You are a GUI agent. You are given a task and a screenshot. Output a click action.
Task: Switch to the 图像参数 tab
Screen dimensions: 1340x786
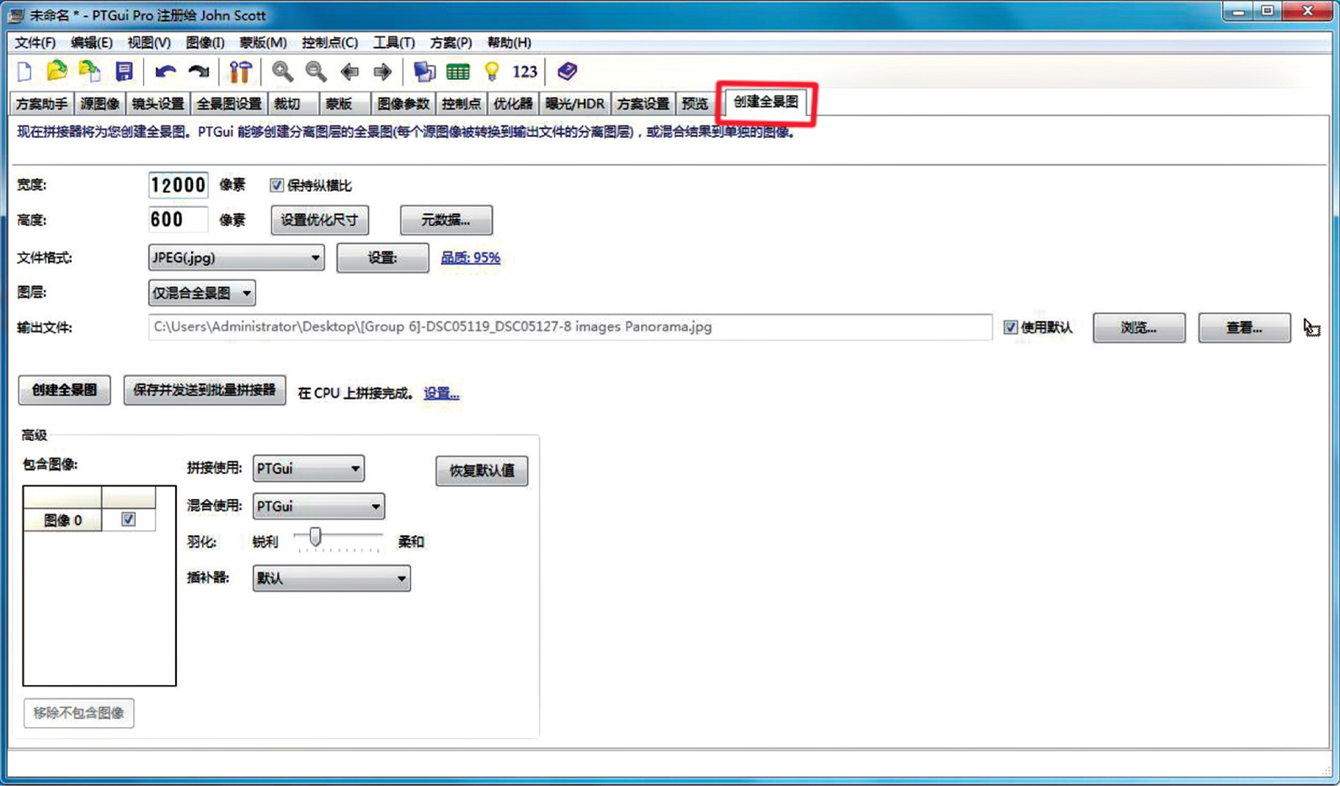(x=403, y=104)
